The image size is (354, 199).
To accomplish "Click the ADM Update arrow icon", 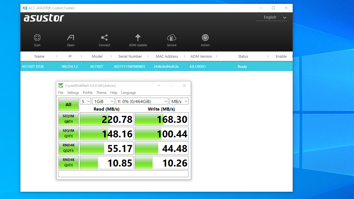I will click(x=138, y=38).
